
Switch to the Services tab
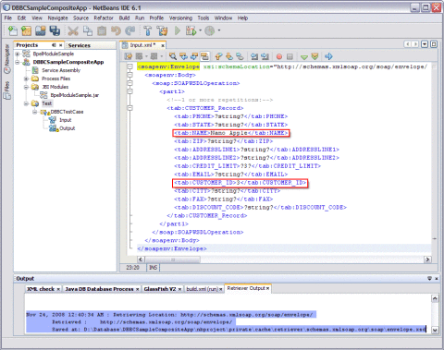click(x=80, y=45)
